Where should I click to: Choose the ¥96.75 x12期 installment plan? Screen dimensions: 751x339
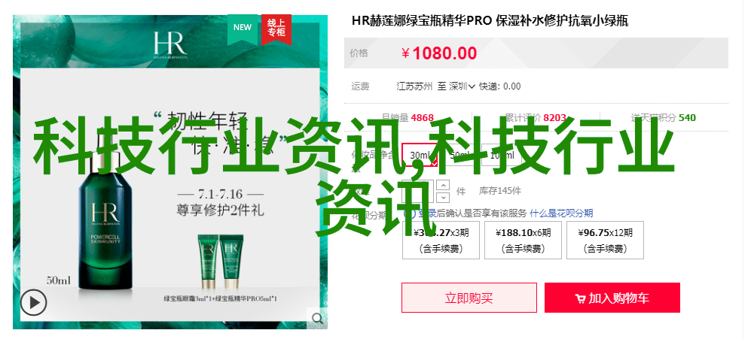605,240
